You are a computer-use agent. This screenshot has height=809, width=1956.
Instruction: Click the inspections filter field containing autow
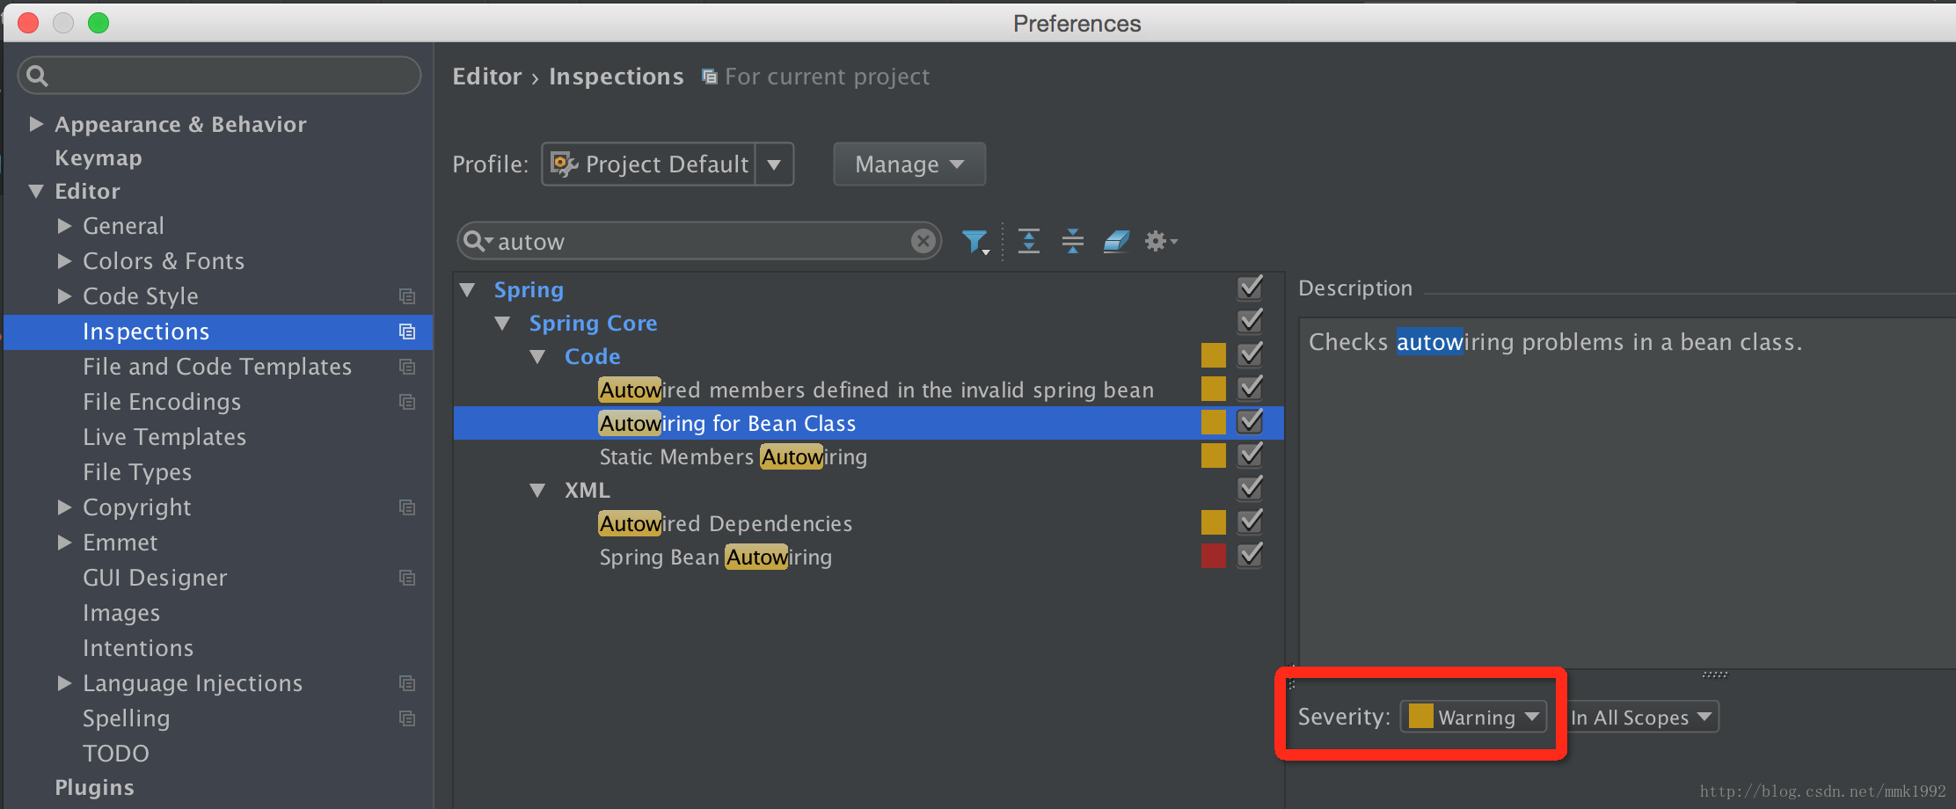tap(699, 241)
